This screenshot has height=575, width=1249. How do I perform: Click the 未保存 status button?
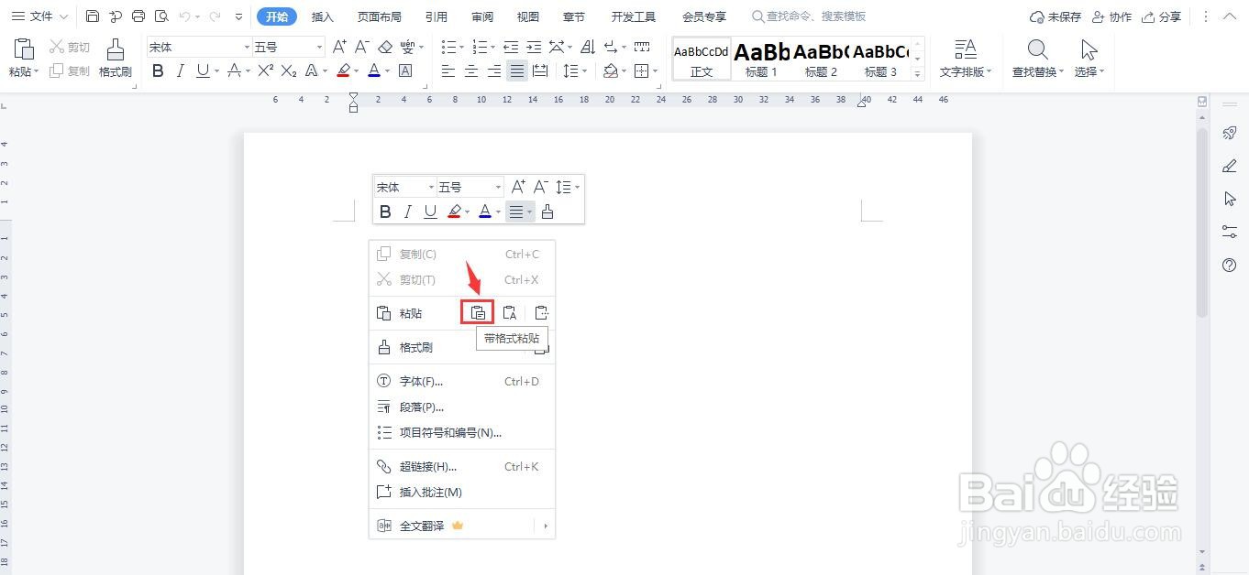[x=1056, y=16]
